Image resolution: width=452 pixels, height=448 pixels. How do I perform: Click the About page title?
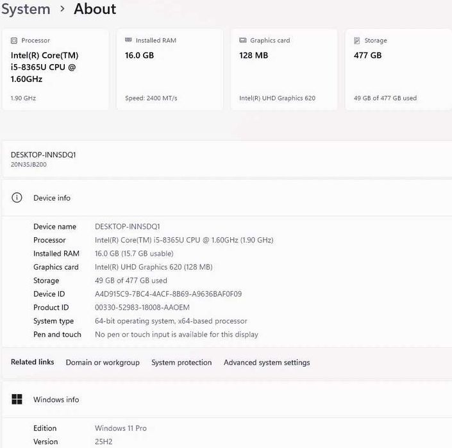(95, 9)
